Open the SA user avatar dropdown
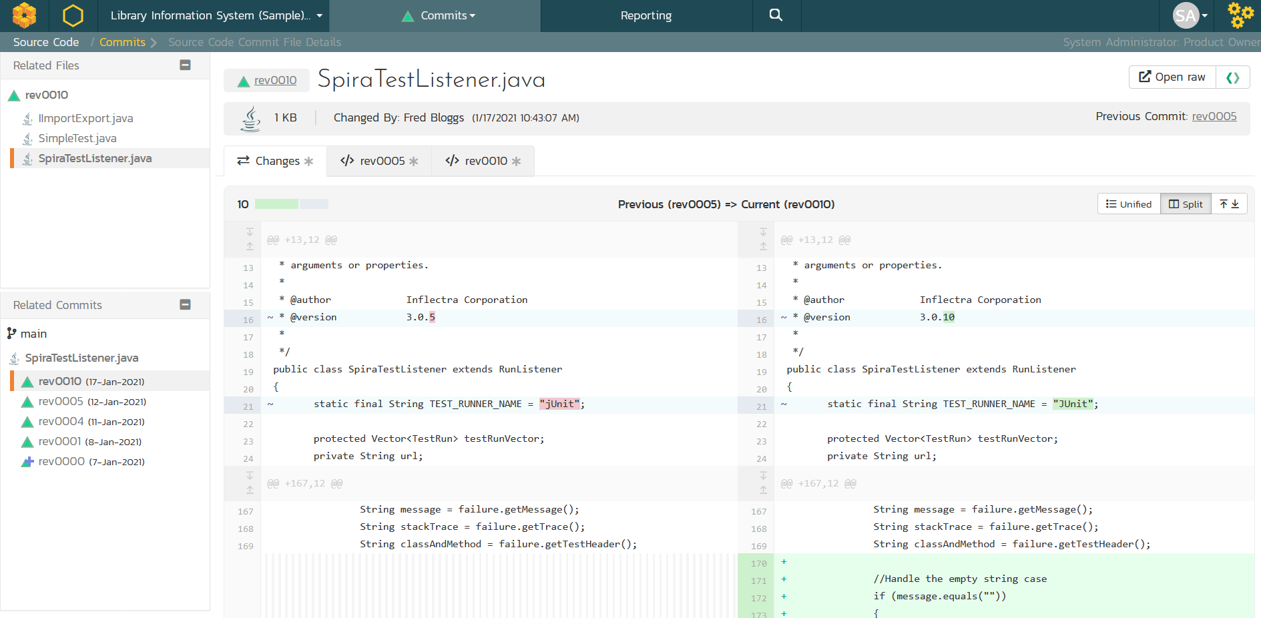The width and height of the screenshot is (1261, 618). click(x=1190, y=15)
